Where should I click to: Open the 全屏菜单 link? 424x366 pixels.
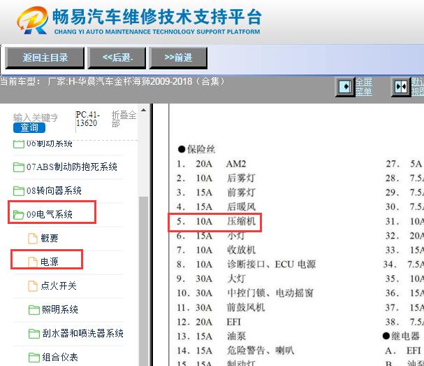coord(364,87)
